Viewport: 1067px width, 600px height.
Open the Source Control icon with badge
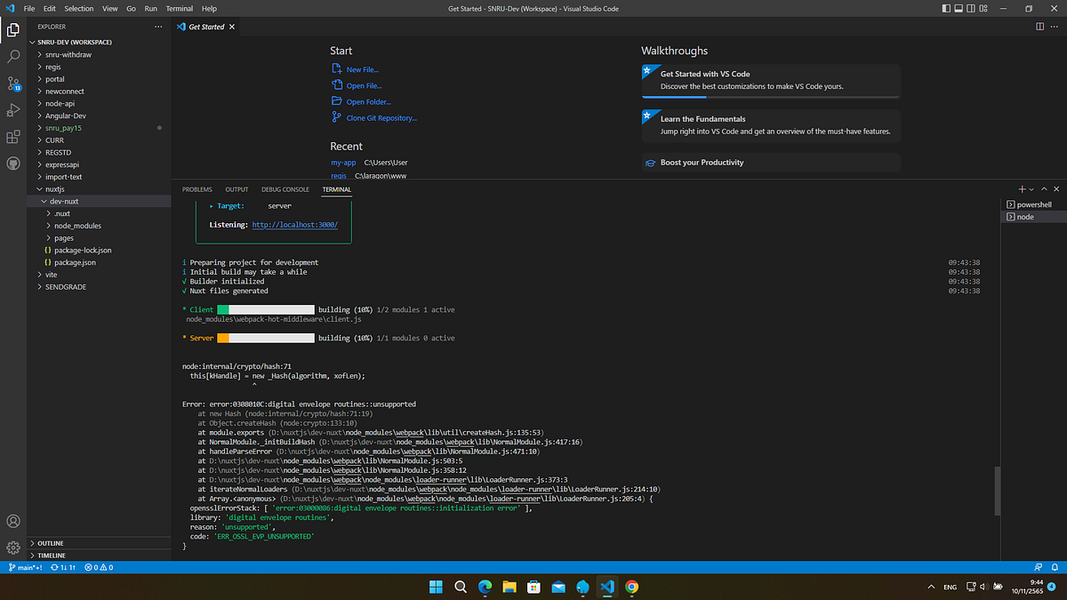click(x=12, y=83)
